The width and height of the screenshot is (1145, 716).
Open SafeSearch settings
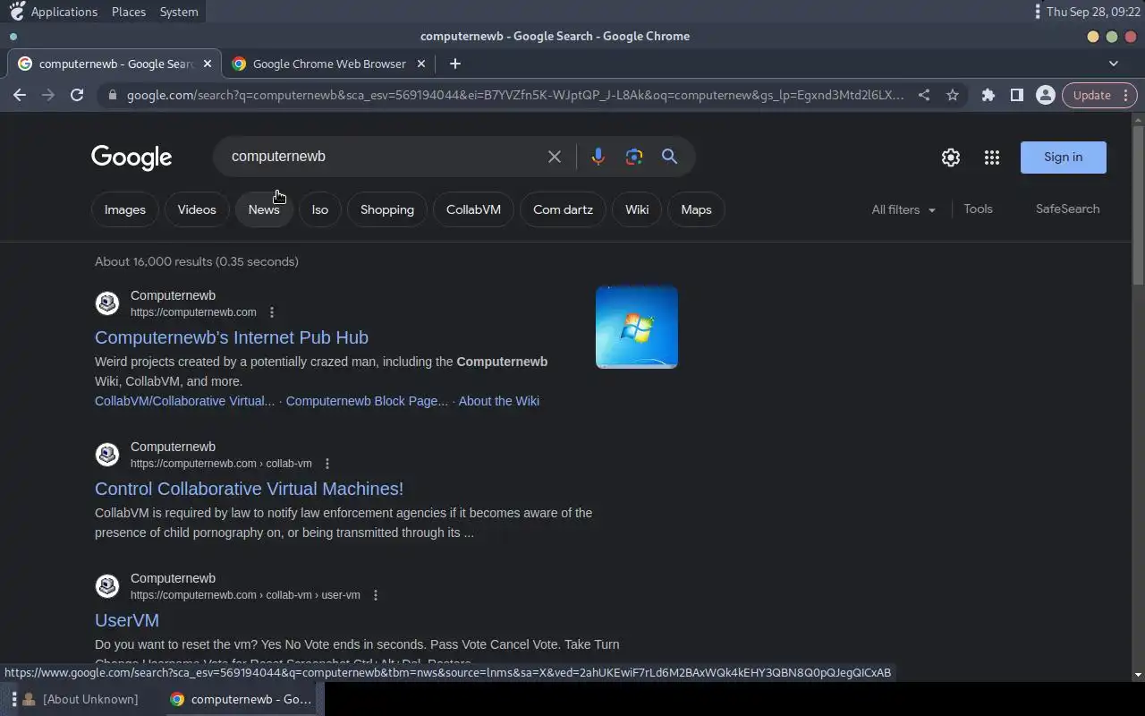point(1068,209)
